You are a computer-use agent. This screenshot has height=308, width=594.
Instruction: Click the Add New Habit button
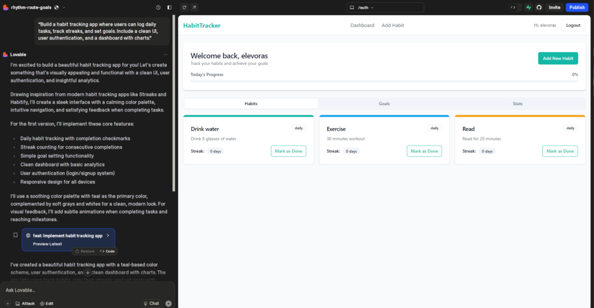coord(557,58)
